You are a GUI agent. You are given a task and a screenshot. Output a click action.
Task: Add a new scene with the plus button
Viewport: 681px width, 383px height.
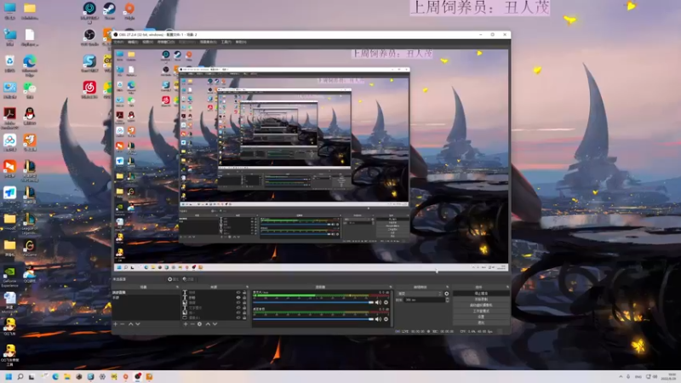(115, 324)
